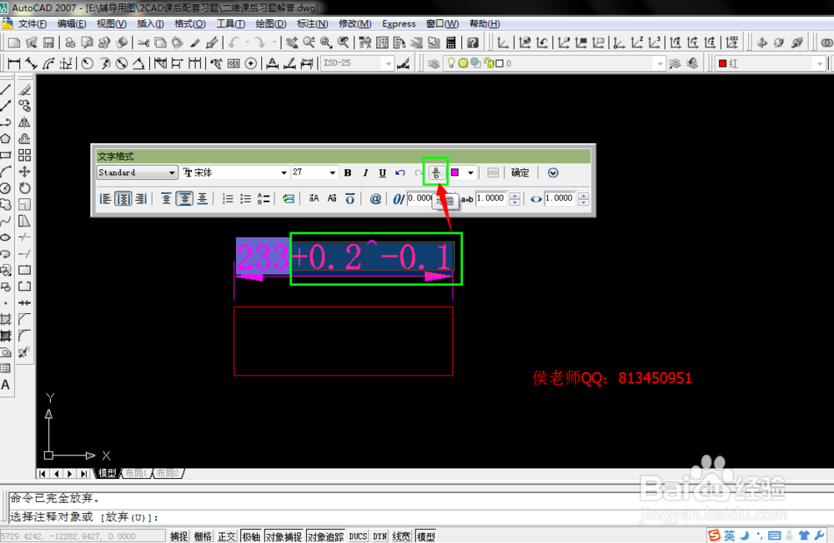Select the Move tool in Modify toolbar
The height and width of the screenshot is (543, 834).
pos(24,172)
